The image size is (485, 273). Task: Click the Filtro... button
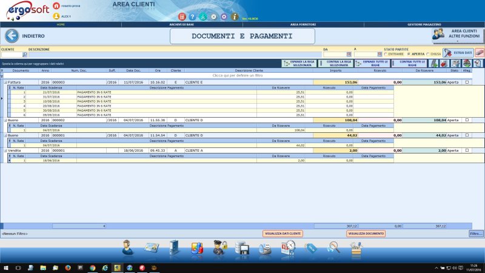476,234
